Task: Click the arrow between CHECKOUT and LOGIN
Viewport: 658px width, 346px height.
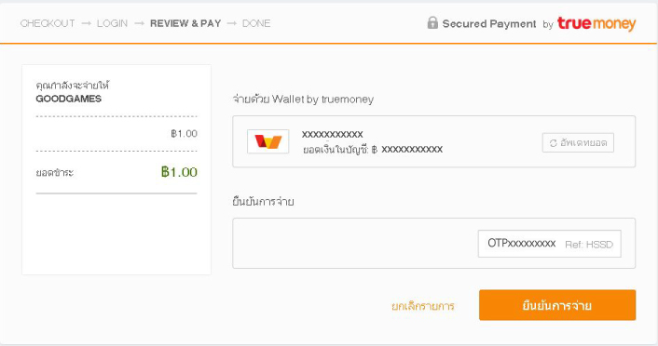Action: pos(86,23)
